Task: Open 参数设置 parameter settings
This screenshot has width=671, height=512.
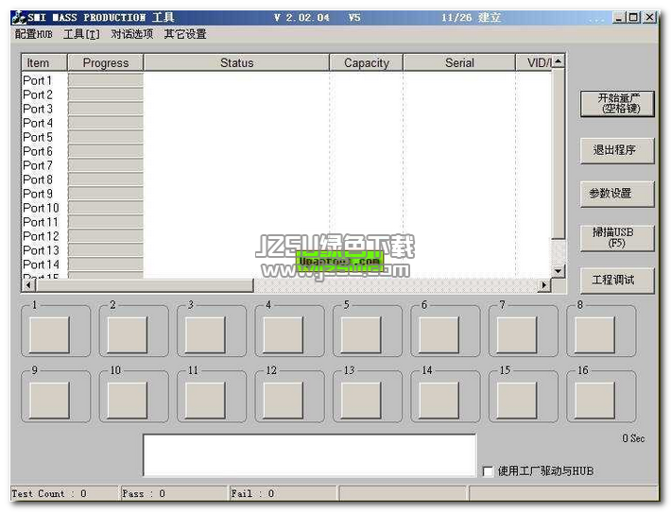Action: [x=617, y=194]
